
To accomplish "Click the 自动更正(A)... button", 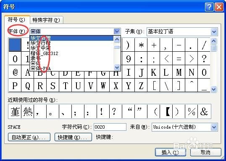I will point(29,137).
